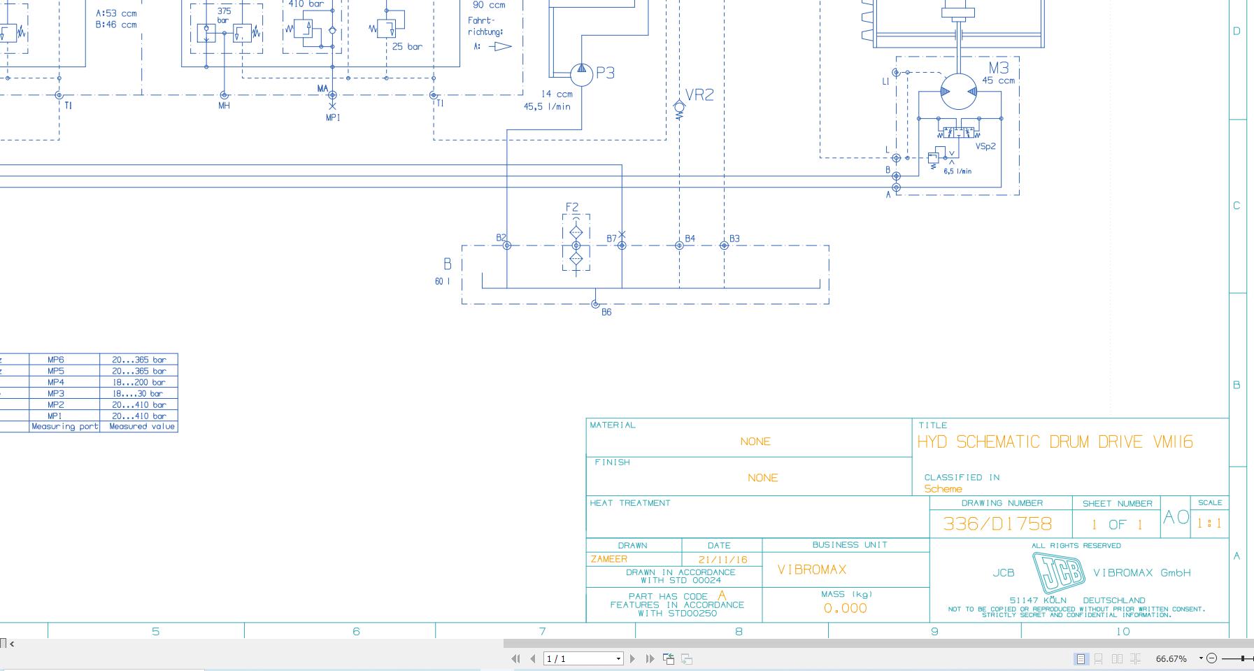This screenshot has width=1254, height=671.
Task: Go to the next page
Action: pos(633,658)
